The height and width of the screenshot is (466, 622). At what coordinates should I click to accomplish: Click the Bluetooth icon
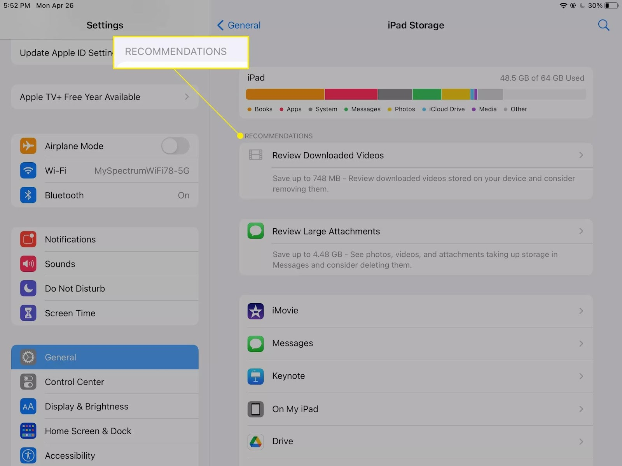[x=28, y=195]
